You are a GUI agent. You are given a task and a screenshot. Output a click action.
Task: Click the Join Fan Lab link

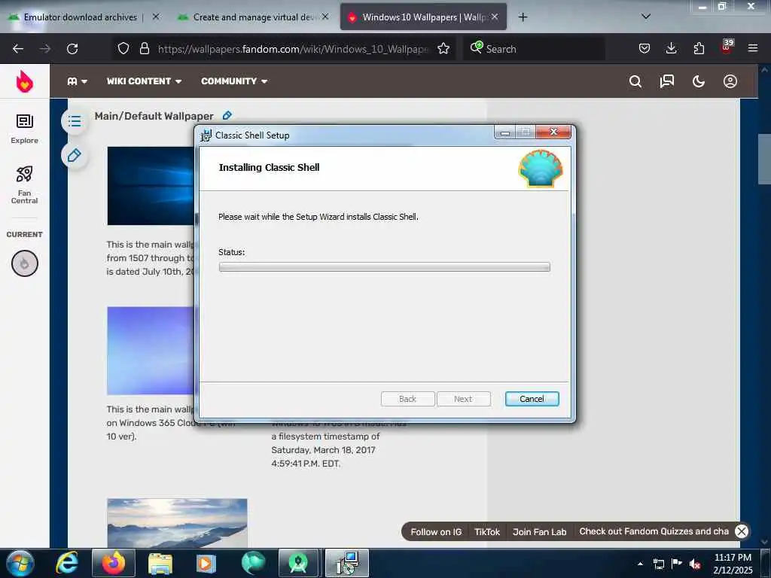pos(539,532)
